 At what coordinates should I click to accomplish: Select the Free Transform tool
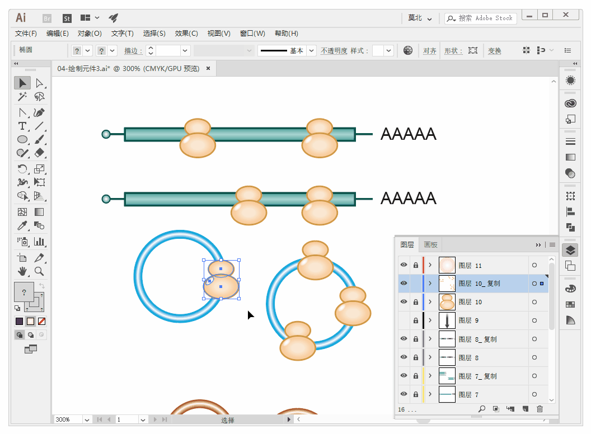(39, 182)
